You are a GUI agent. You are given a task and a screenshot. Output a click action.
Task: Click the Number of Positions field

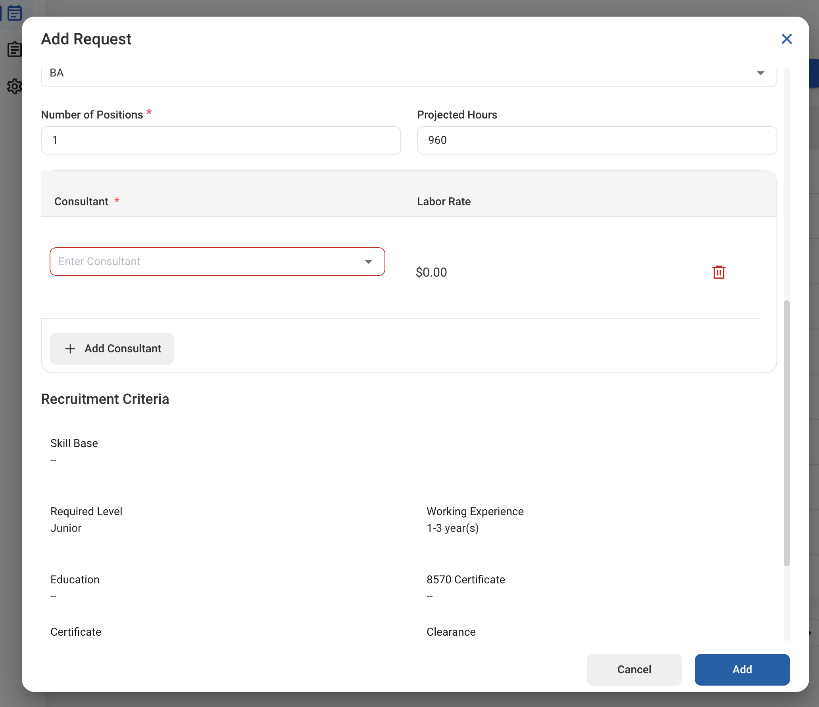click(221, 140)
